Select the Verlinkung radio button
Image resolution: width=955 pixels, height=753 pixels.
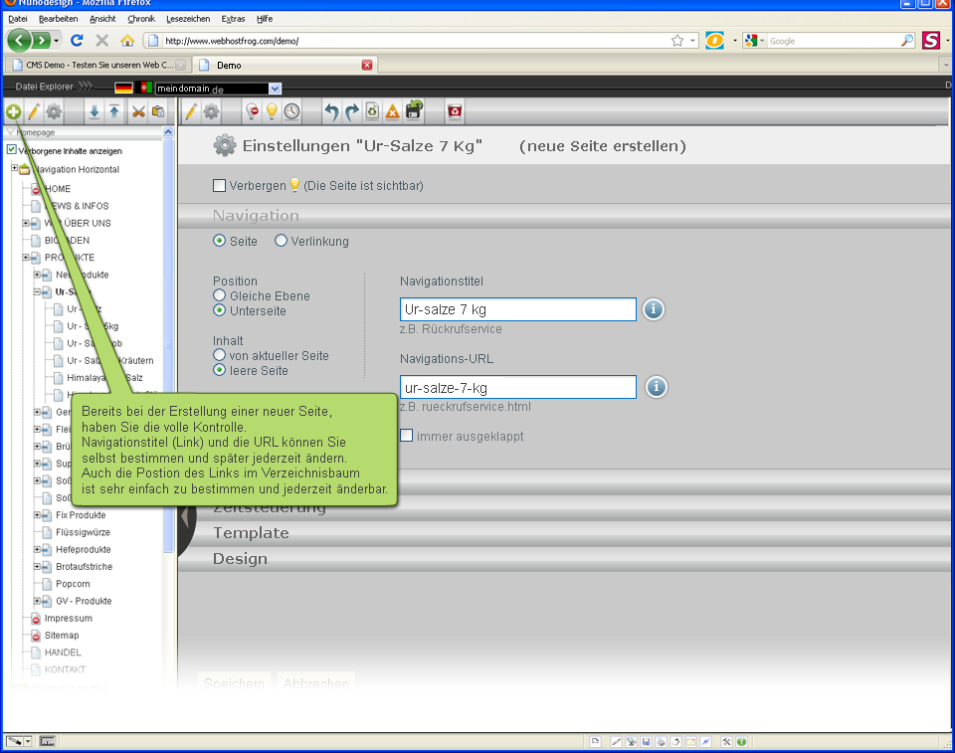(x=281, y=241)
